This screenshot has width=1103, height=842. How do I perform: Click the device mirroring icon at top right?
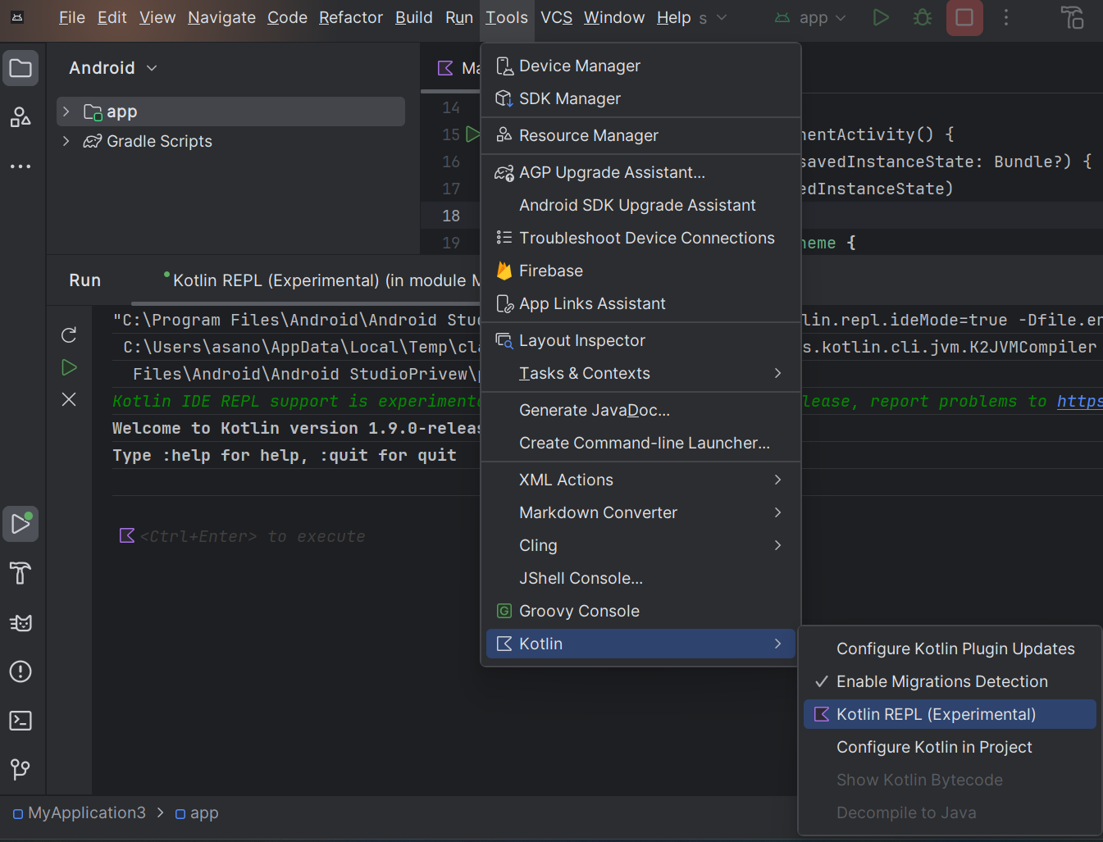tap(1072, 17)
